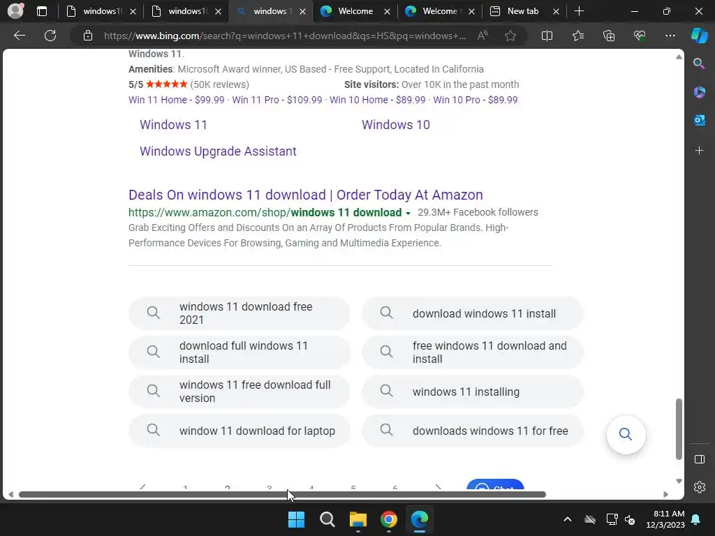This screenshot has height=536, width=715.
Task: Click the Win 10 Home - $89.99 link
Action: click(378, 100)
